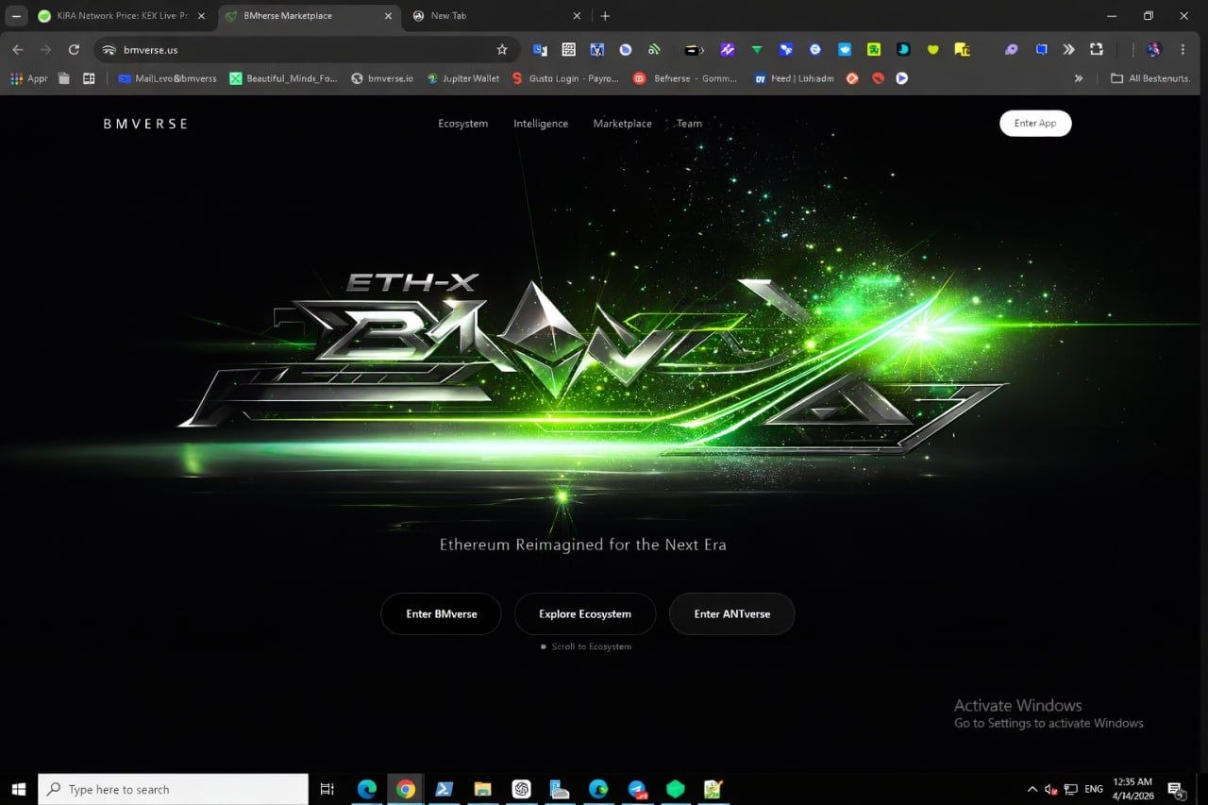Open Notepad++ from the taskbar
This screenshot has height=805, width=1208.
(x=713, y=789)
